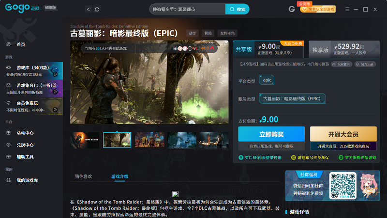The image size is (387, 218).
Task: Expand arrow on 会员免费玩 banner
Action: [55, 109]
